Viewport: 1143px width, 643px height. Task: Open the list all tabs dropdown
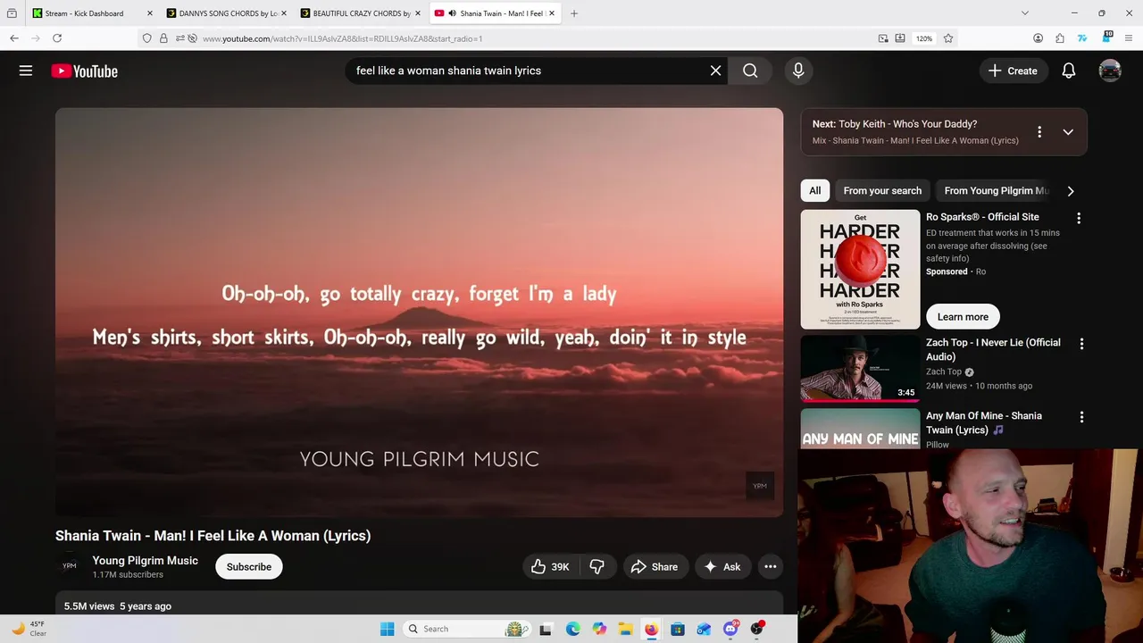tap(1025, 13)
